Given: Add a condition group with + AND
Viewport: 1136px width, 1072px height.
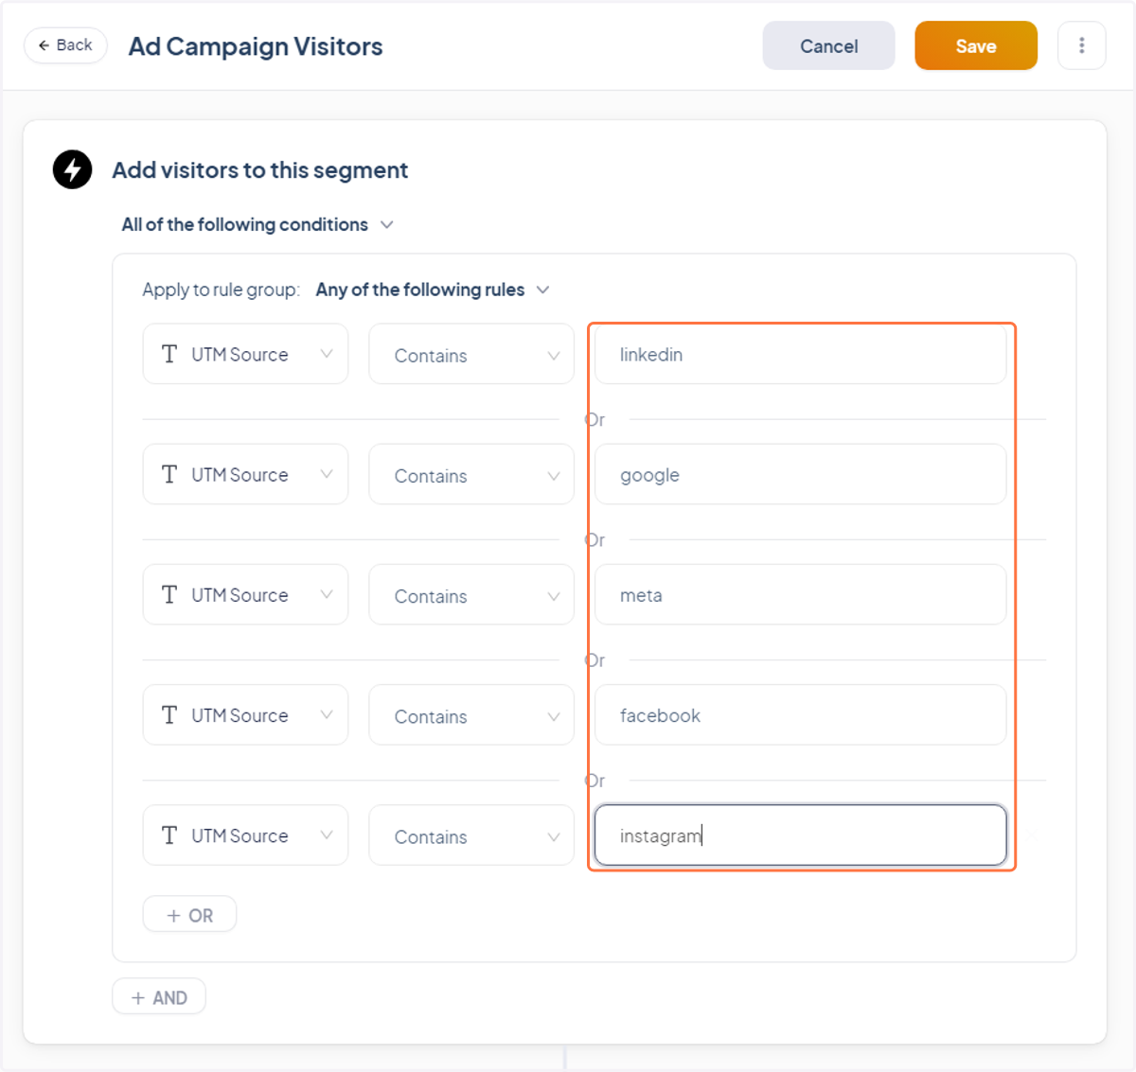Looking at the screenshot, I should [x=159, y=996].
